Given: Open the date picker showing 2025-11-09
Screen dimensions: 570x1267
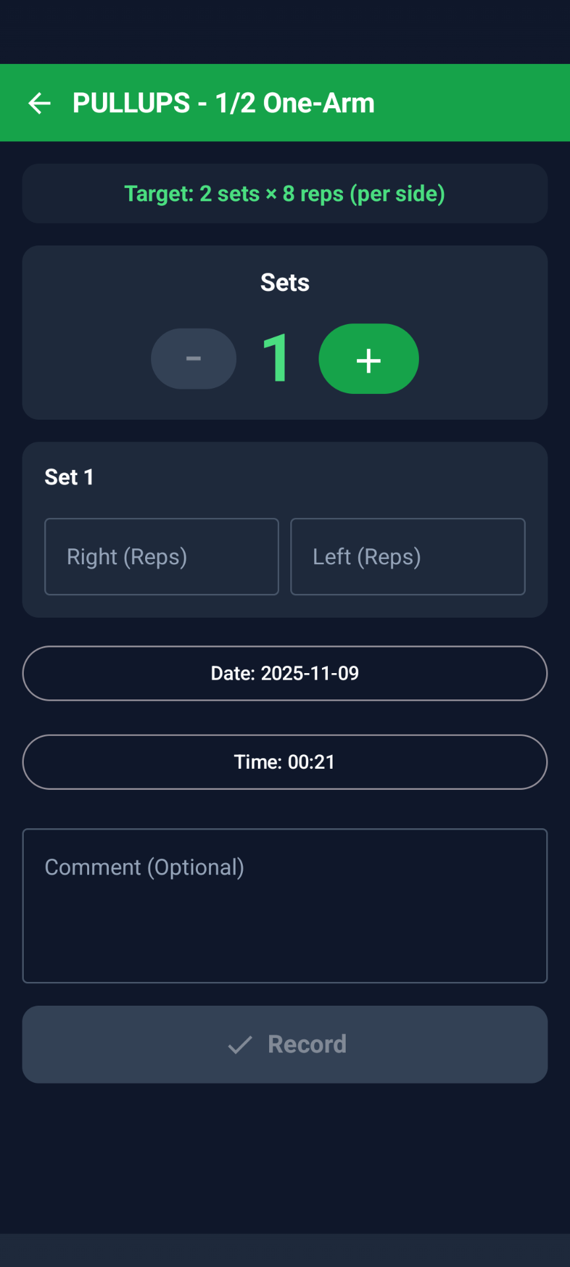Looking at the screenshot, I should [285, 673].
